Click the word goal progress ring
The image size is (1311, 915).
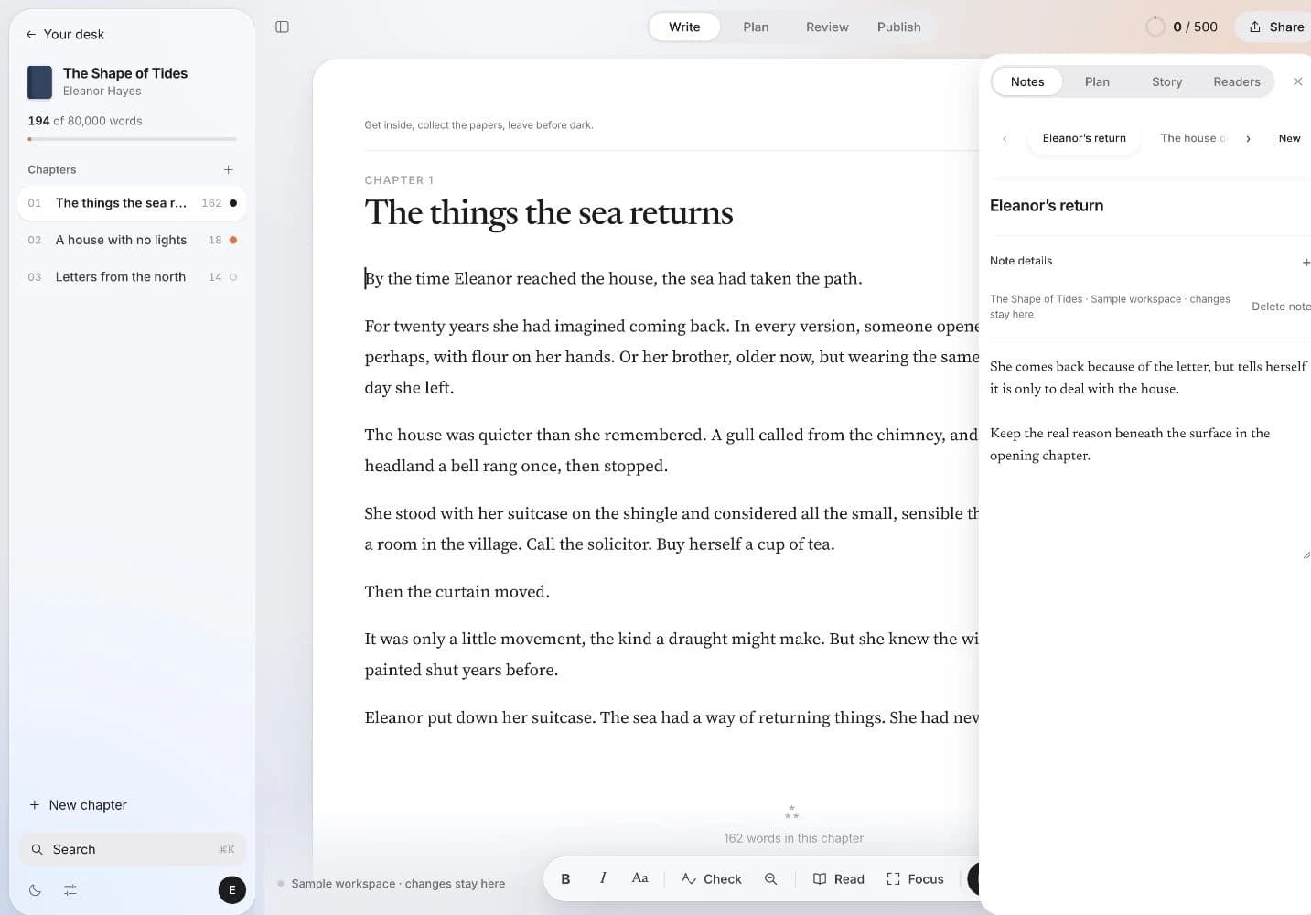pyautogui.click(x=1155, y=27)
